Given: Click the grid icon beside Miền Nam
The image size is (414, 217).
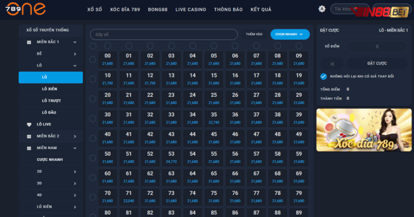Looking at the screenshot, I should click(x=29, y=148).
